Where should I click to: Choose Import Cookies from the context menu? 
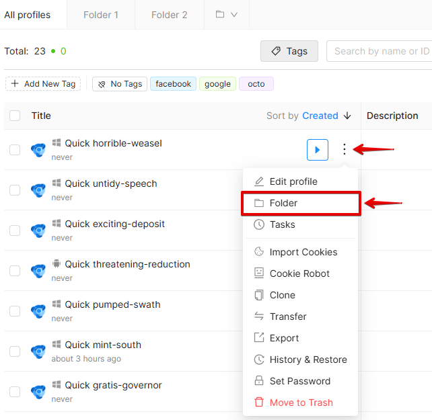point(301,252)
